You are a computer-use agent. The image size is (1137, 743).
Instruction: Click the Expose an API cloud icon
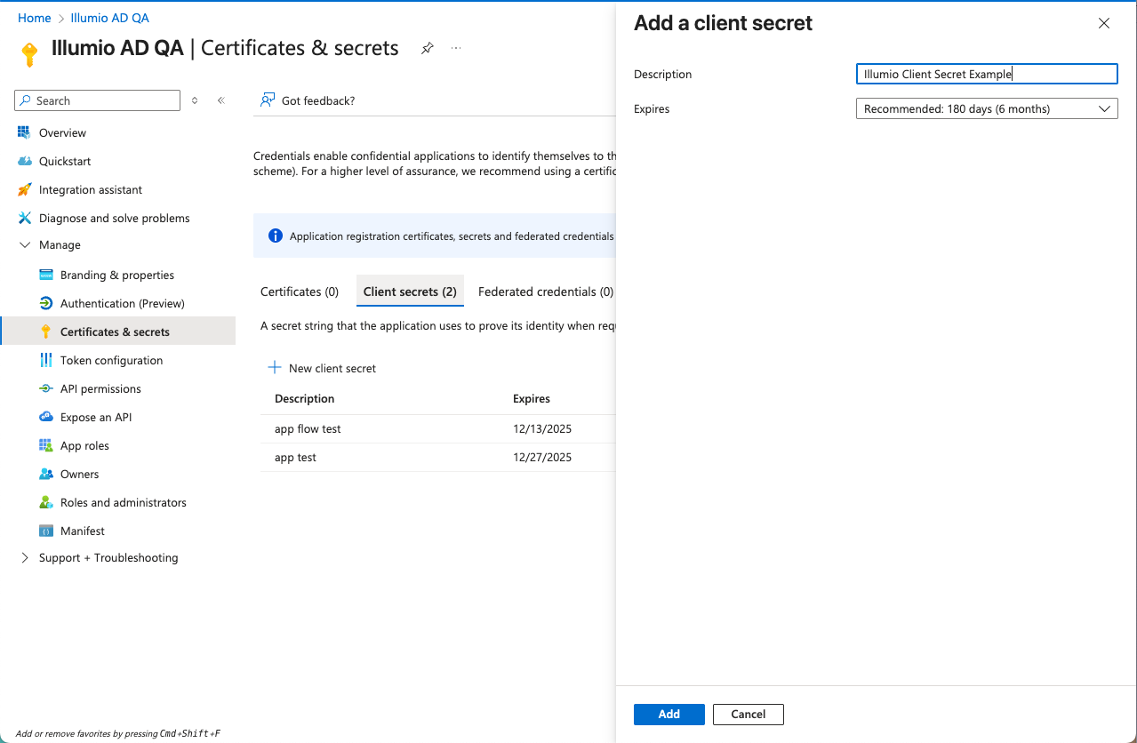coord(46,417)
